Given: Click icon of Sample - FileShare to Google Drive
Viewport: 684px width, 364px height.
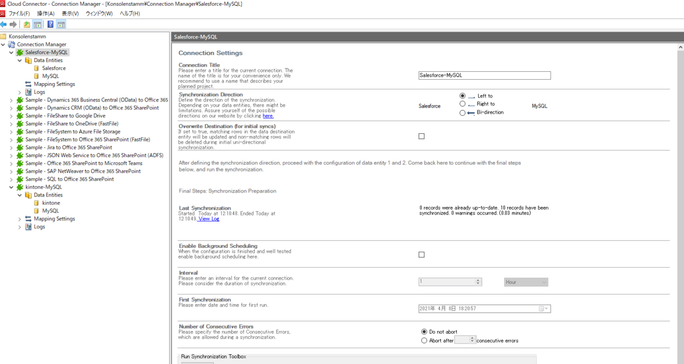Looking at the screenshot, I should [20, 116].
